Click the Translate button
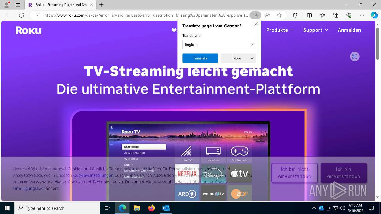 (200, 58)
